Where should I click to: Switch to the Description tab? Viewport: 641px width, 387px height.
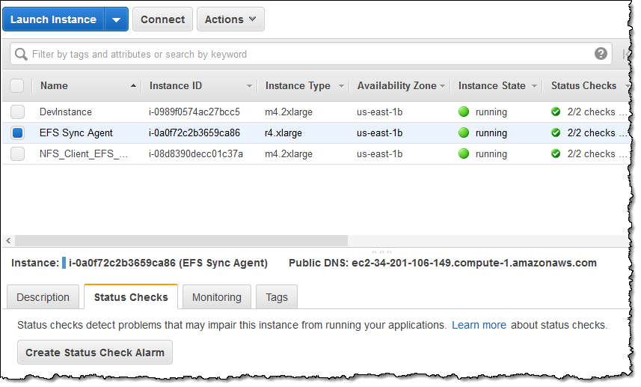pos(43,297)
